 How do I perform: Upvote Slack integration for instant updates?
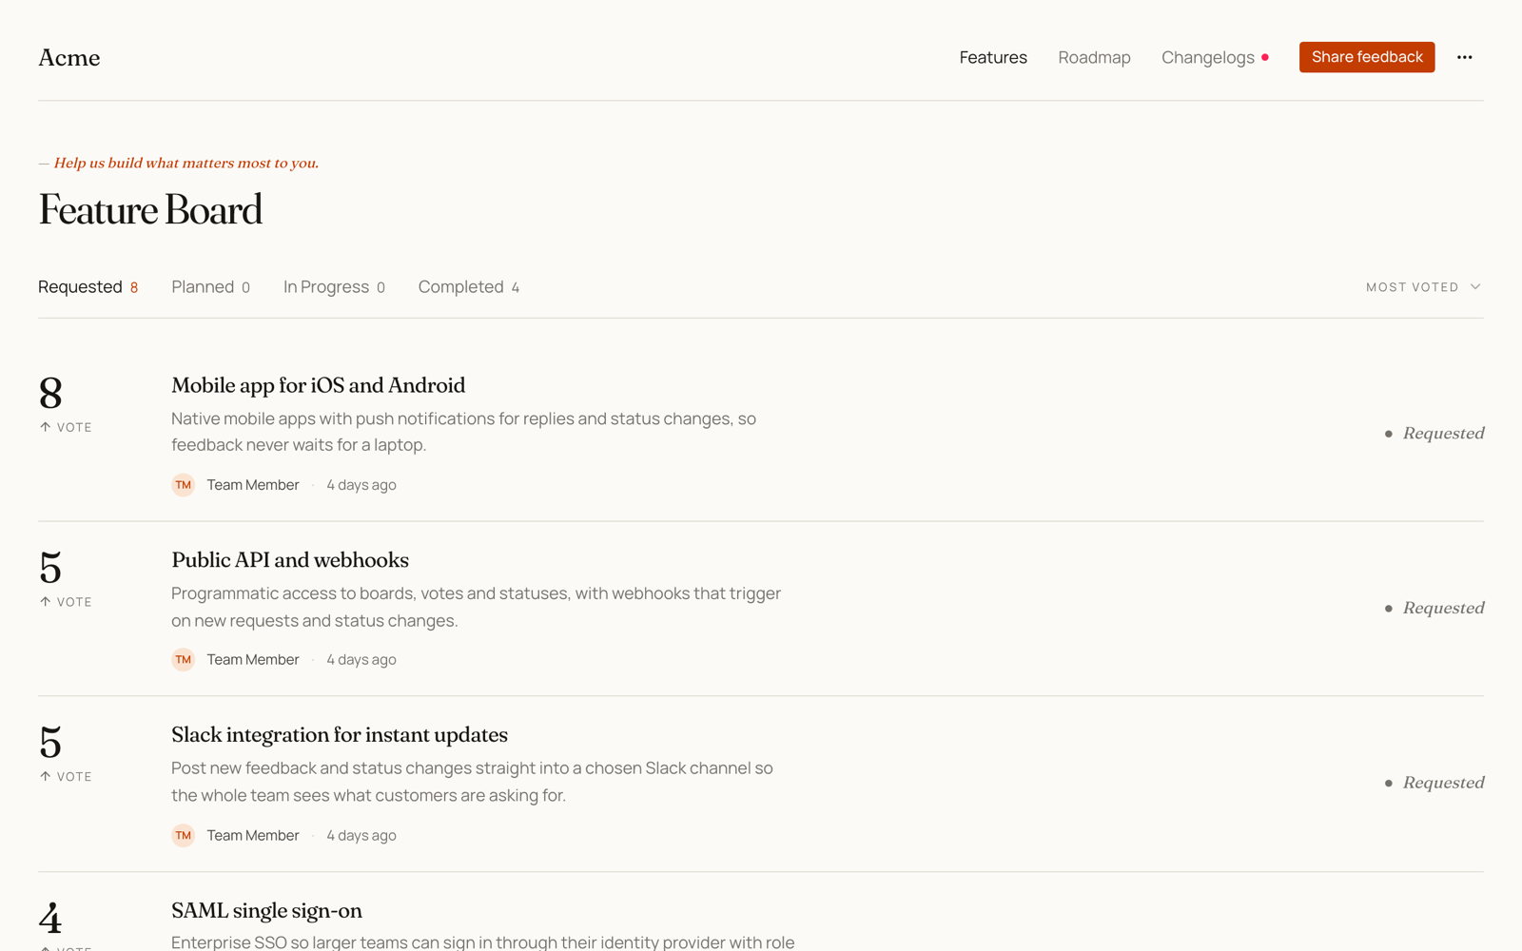pyautogui.click(x=66, y=777)
